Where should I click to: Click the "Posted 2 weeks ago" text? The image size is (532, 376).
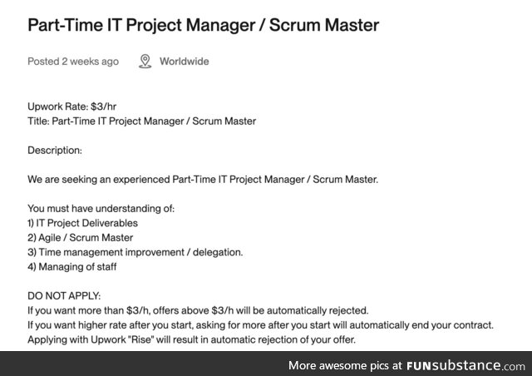click(73, 62)
